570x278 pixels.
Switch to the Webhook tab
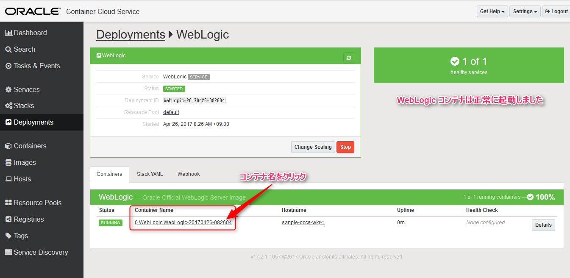coord(189,174)
